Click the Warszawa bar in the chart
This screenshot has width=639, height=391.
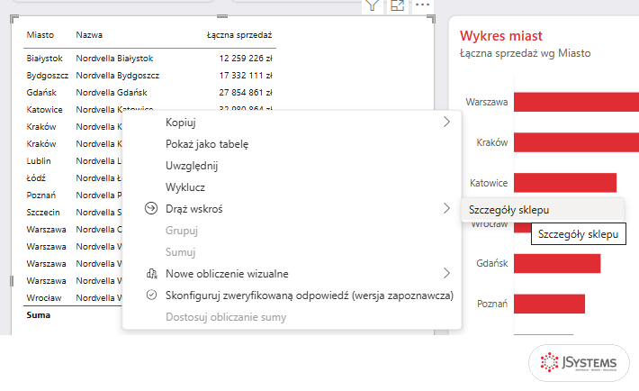tap(576, 102)
